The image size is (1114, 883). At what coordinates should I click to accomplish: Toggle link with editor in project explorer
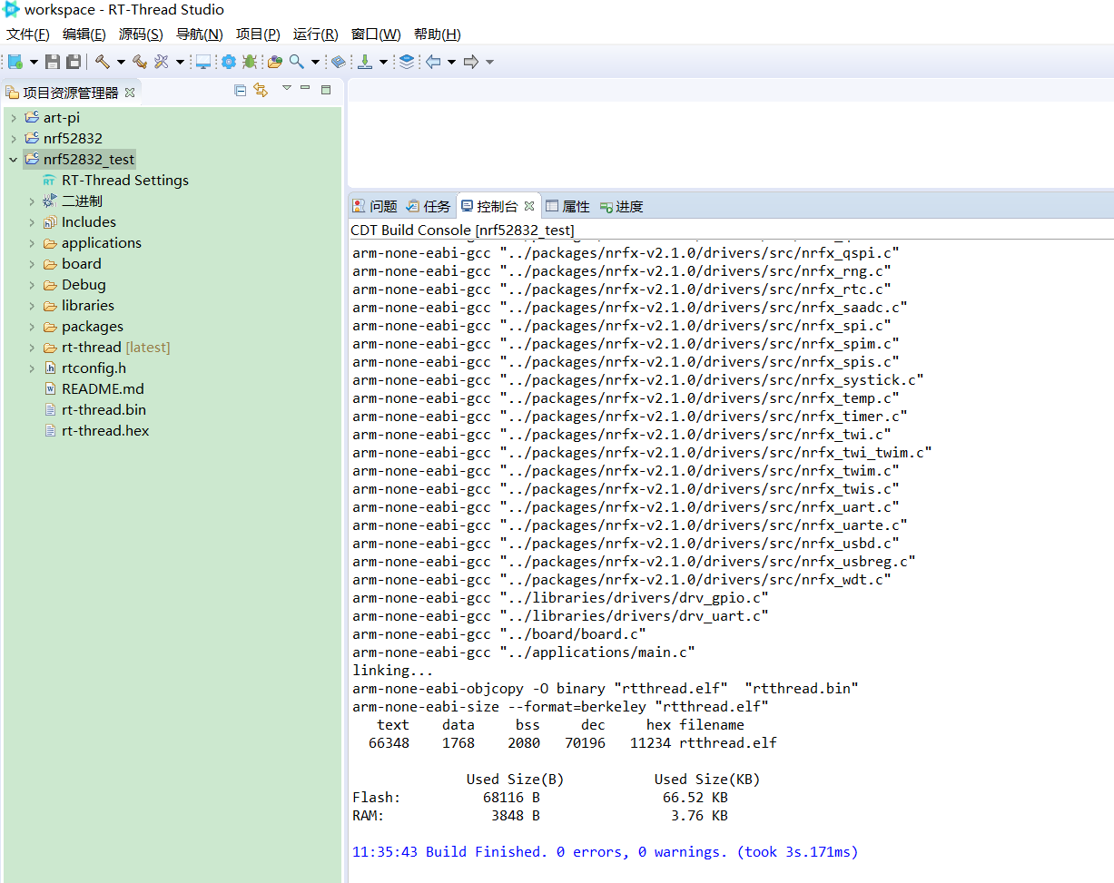point(261,90)
